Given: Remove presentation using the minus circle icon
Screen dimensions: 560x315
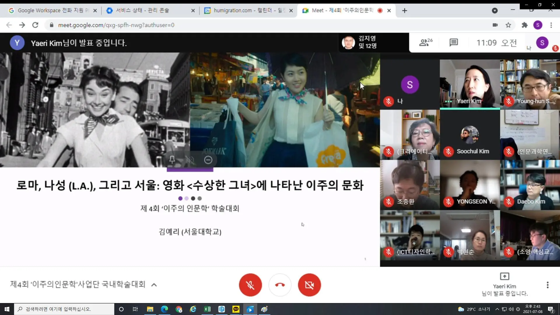Looking at the screenshot, I should point(208,160).
